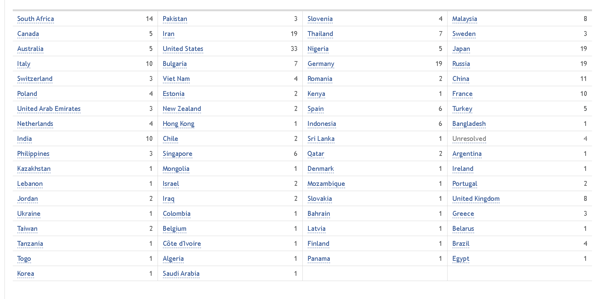Select the Unresolved entry
598x299 pixels.
click(x=469, y=139)
